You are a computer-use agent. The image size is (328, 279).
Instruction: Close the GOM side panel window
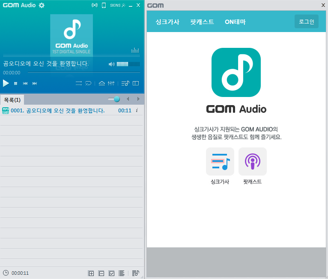(x=323, y=5)
